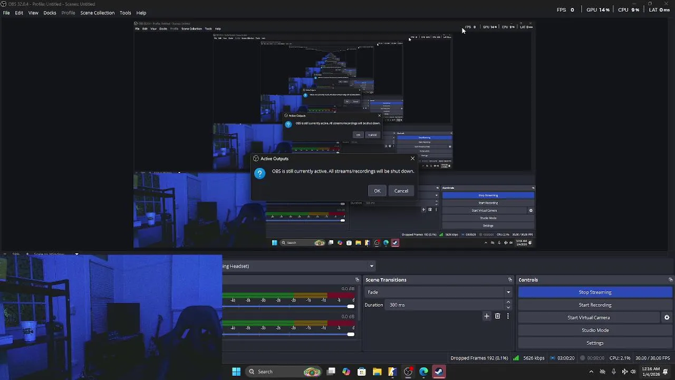Click the taskbar Search box
The height and width of the screenshot is (380, 675).
click(285, 372)
